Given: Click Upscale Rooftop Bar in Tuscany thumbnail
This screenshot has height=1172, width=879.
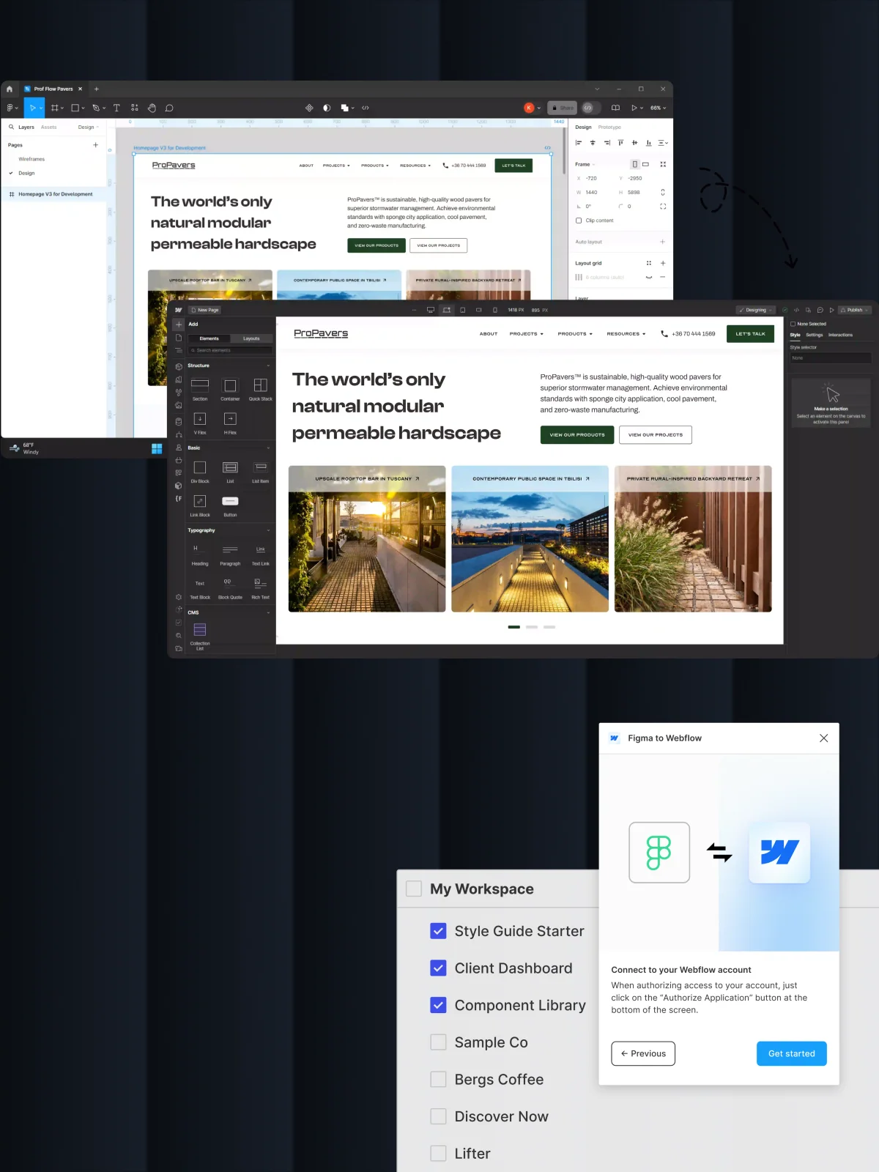Looking at the screenshot, I should click(367, 538).
